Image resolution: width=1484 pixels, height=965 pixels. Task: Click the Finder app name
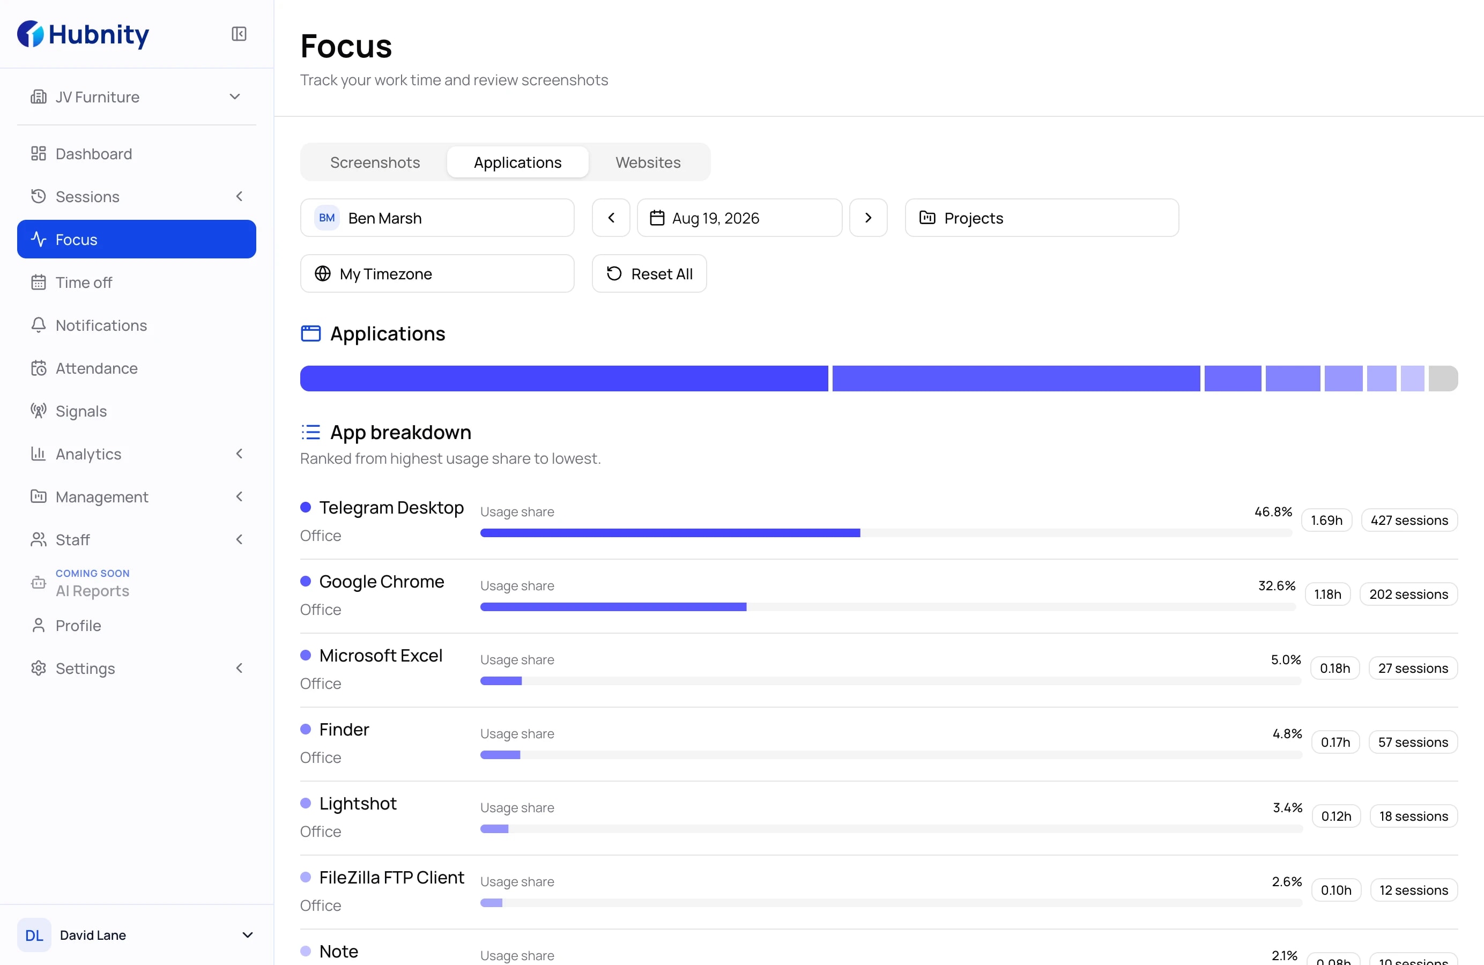tap(344, 729)
